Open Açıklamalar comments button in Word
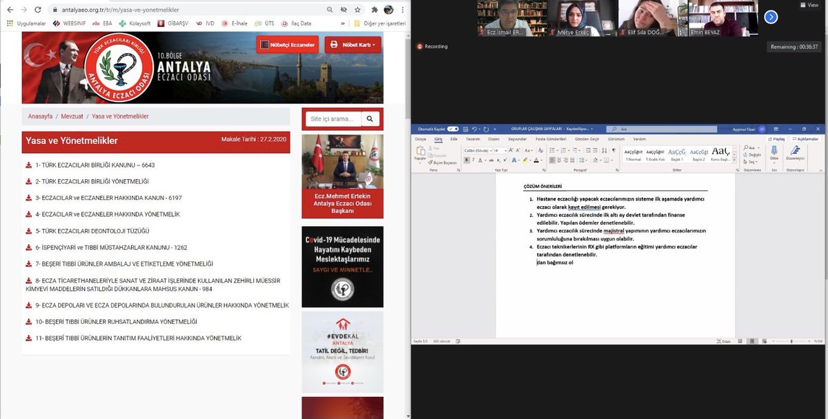This screenshot has height=419, width=828. 805,139
